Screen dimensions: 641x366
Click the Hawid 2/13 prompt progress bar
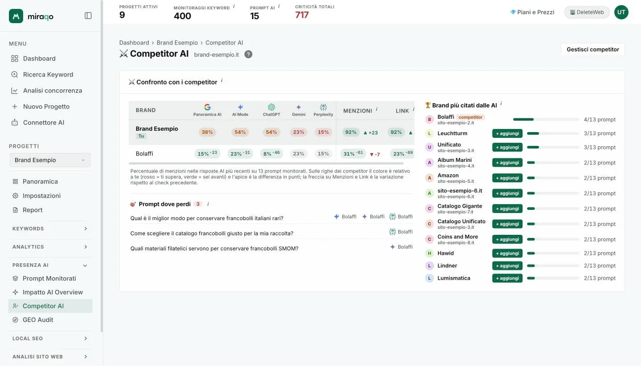(x=553, y=253)
